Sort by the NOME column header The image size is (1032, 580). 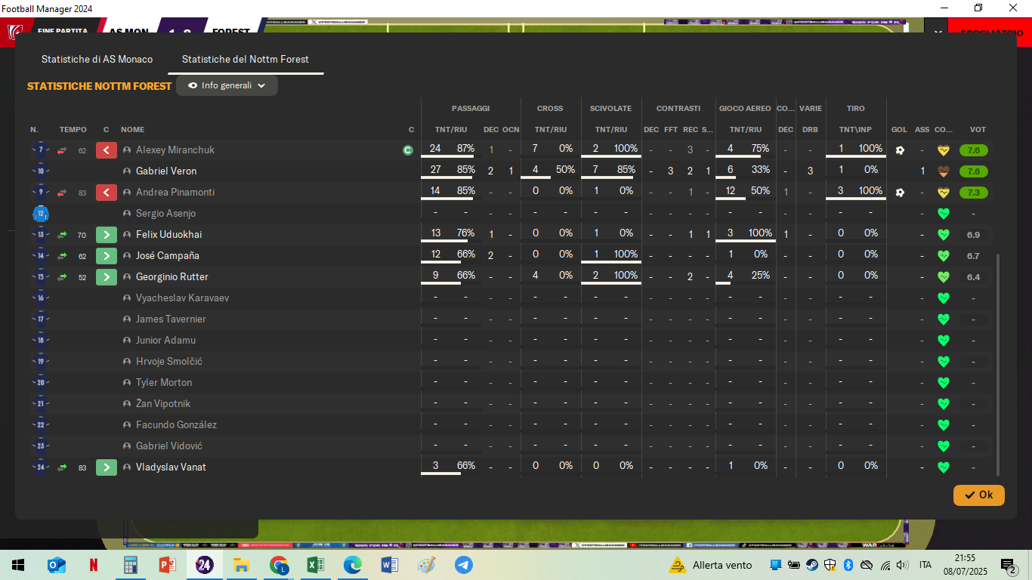pyautogui.click(x=132, y=130)
